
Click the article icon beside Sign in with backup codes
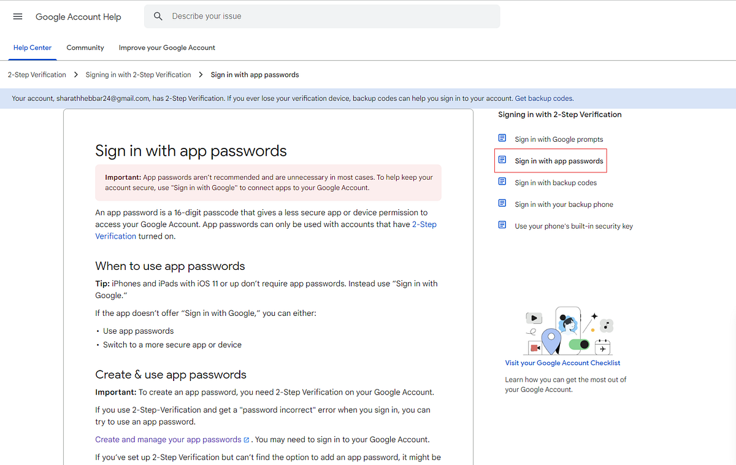pos(502,181)
